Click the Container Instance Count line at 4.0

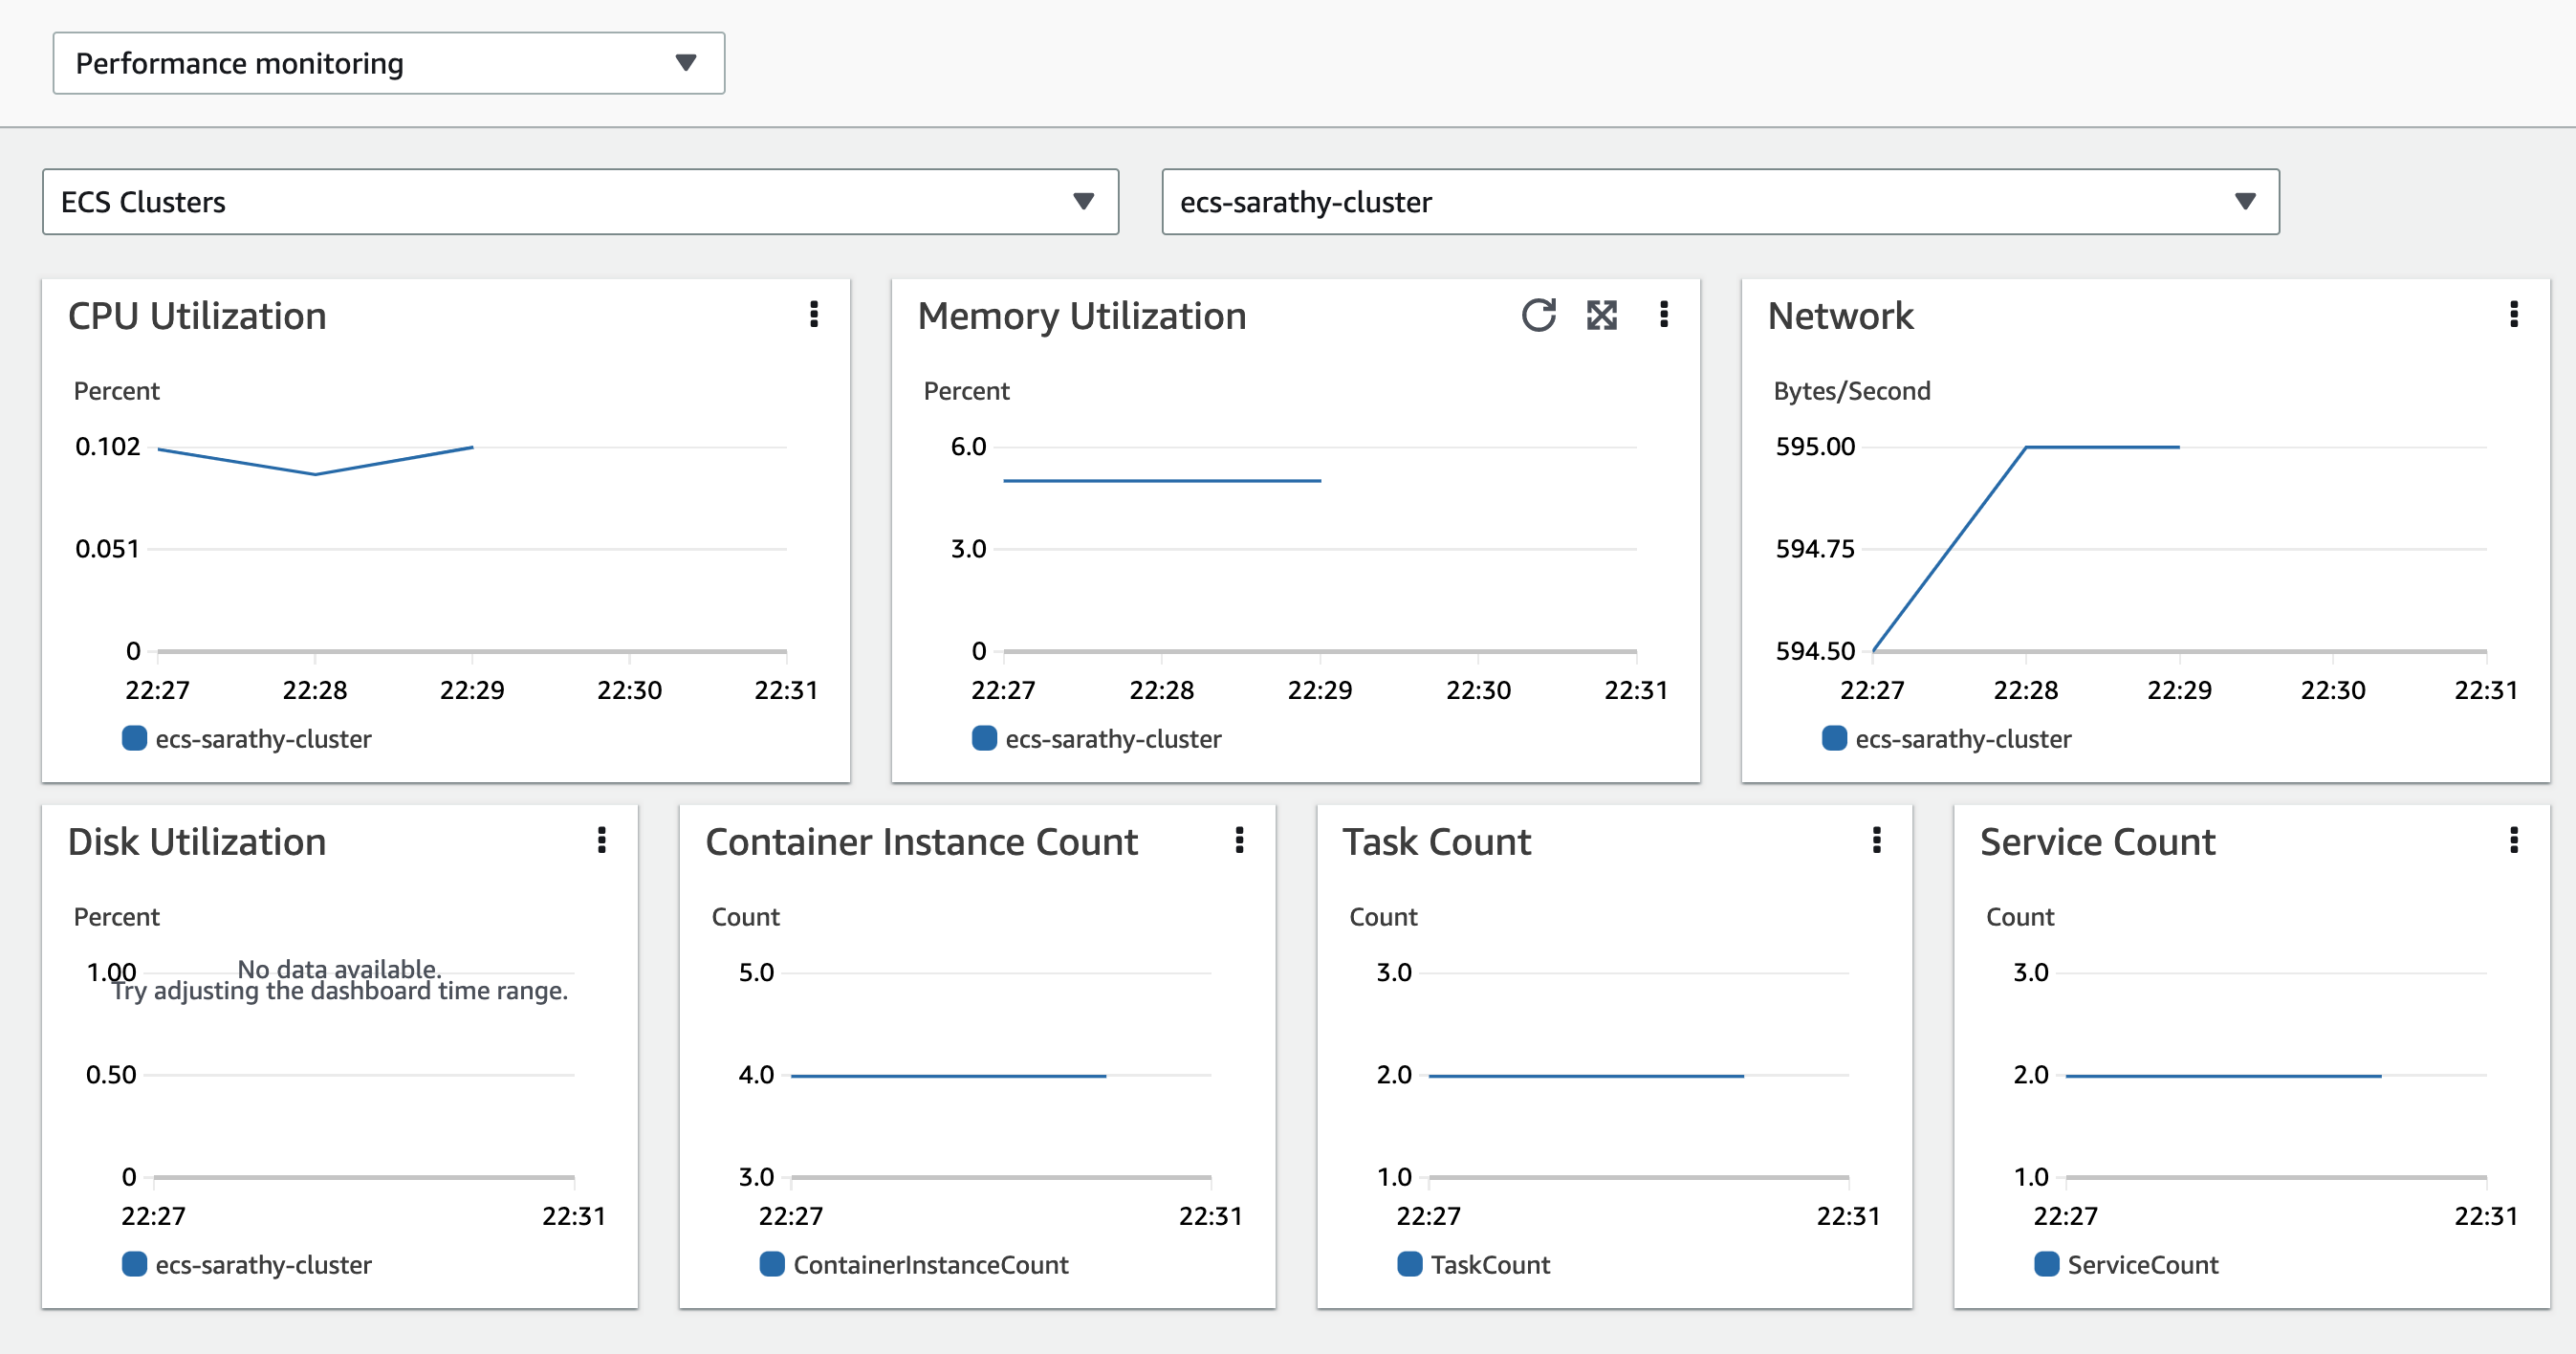(948, 1076)
